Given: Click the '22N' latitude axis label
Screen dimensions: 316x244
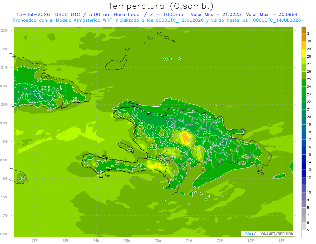Looking at the screenshot, I should (x=4, y=30).
